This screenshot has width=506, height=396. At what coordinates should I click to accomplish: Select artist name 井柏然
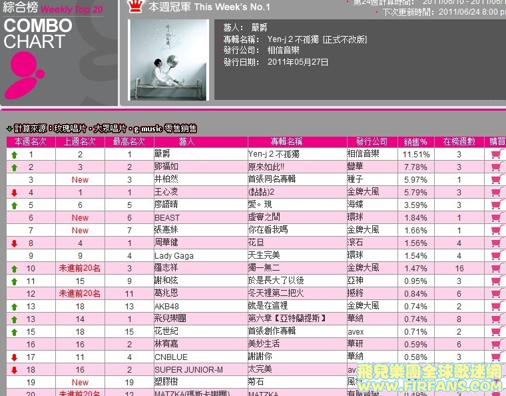point(166,179)
